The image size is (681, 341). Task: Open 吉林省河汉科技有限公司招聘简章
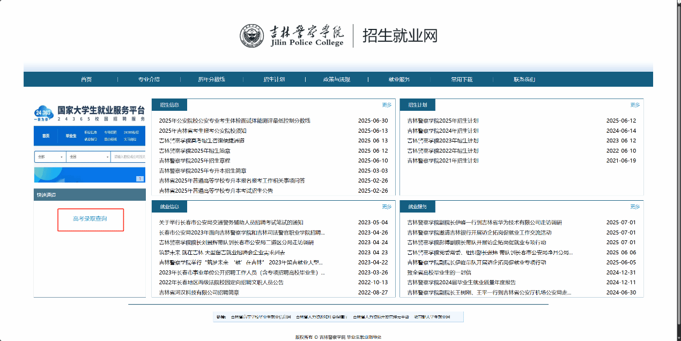click(x=199, y=293)
